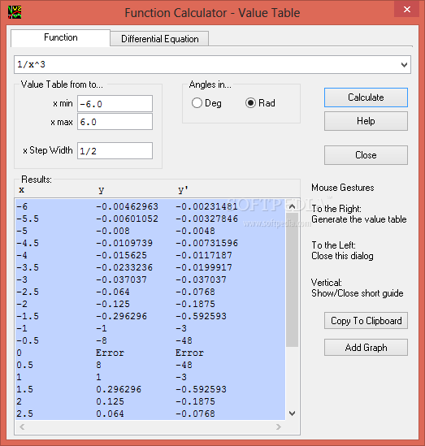Open the Differential Equation tab

point(159,39)
